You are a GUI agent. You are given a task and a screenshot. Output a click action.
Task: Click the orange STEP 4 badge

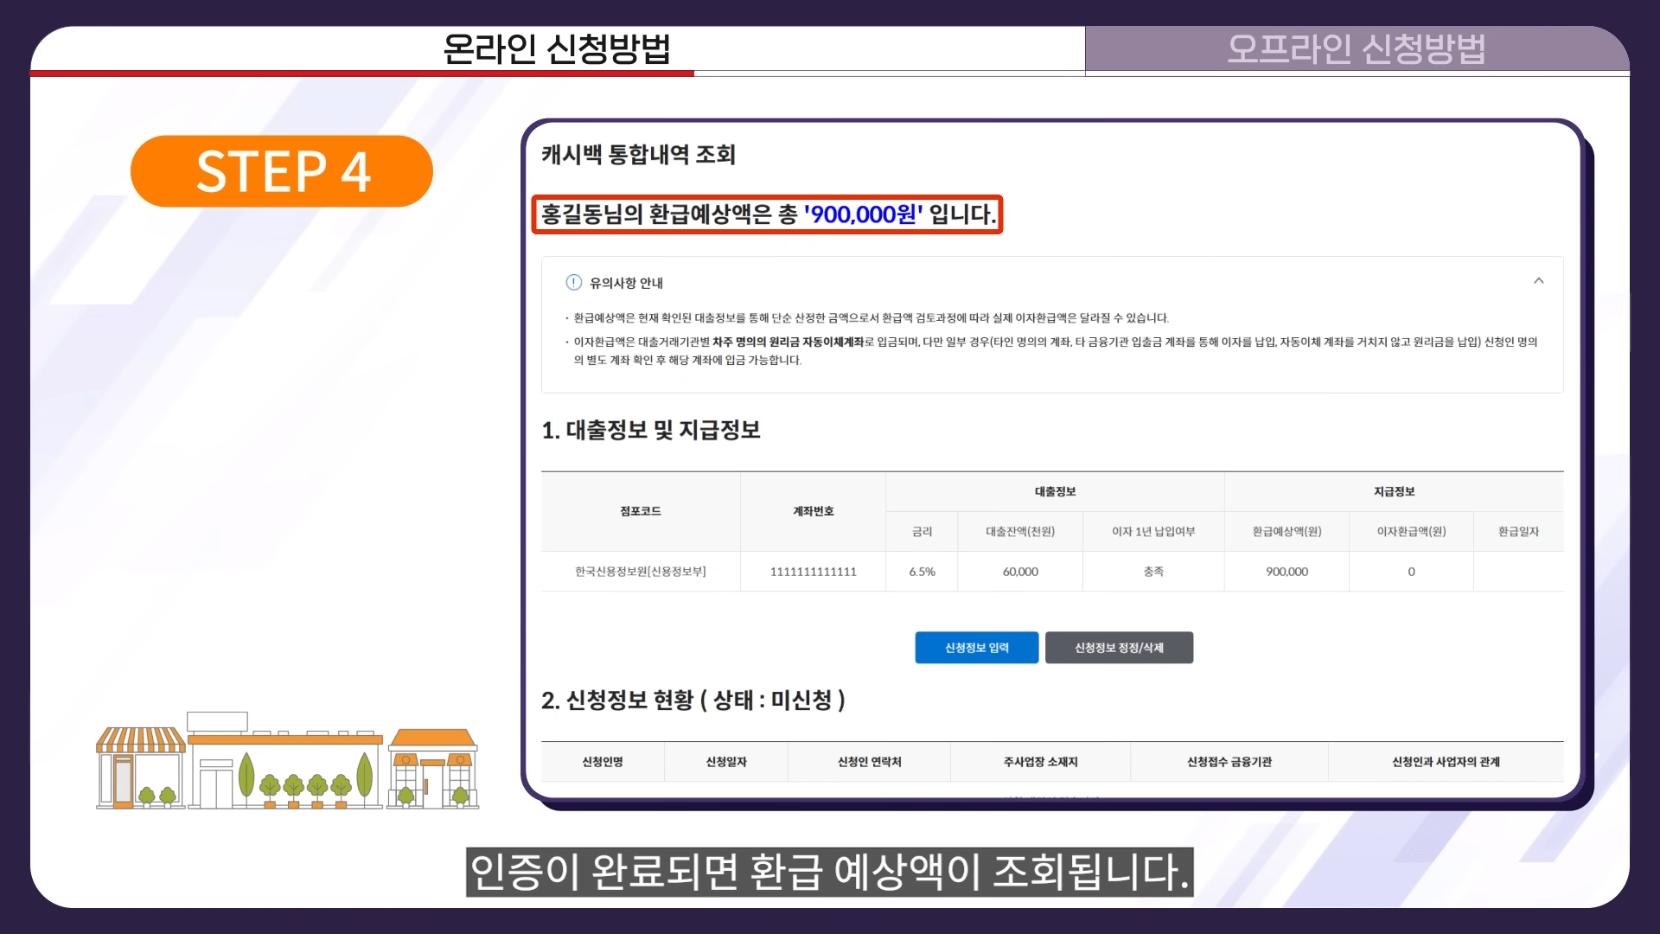point(282,171)
